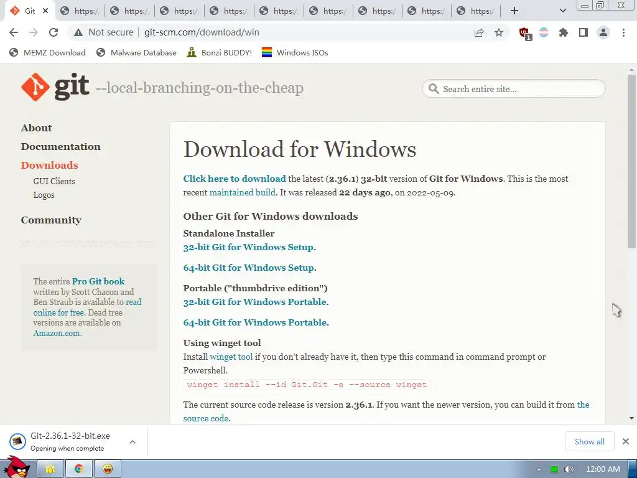The width and height of the screenshot is (637, 478).
Task: Open the user profile avatar
Action: coord(603,32)
